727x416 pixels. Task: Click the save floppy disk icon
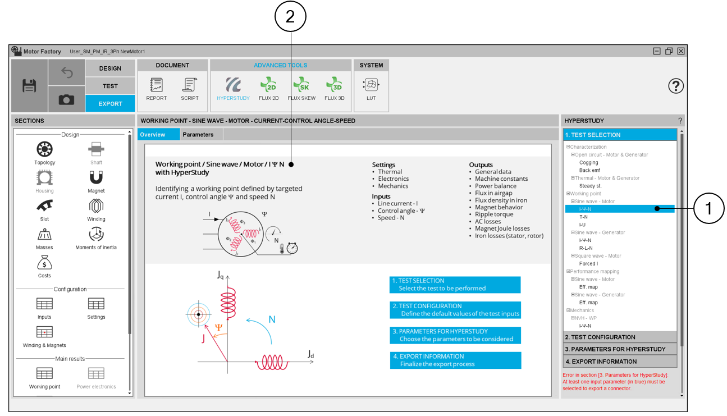[x=29, y=86]
